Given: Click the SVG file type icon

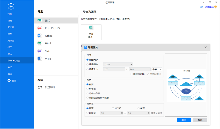Looking at the screenshot, I should [40, 51].
